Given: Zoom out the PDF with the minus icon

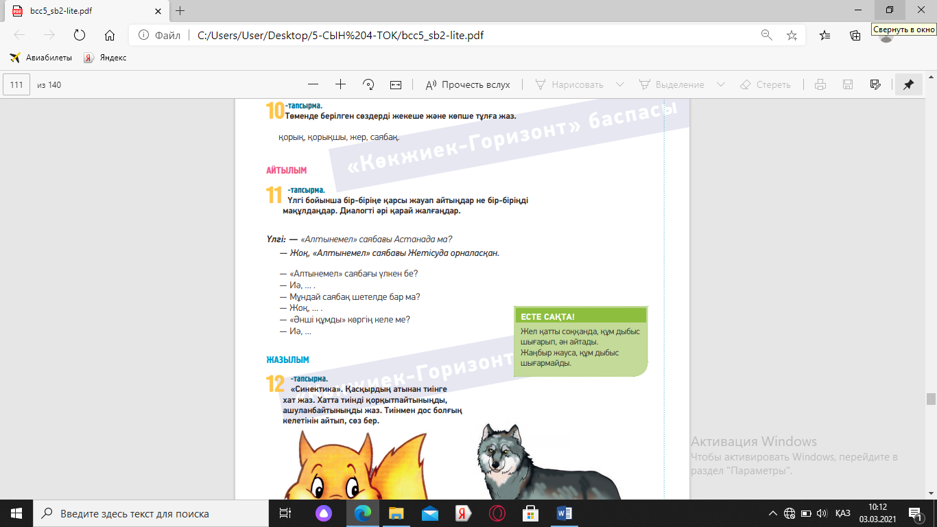Looking at the screenshot, I should click(x=313, y=84).
